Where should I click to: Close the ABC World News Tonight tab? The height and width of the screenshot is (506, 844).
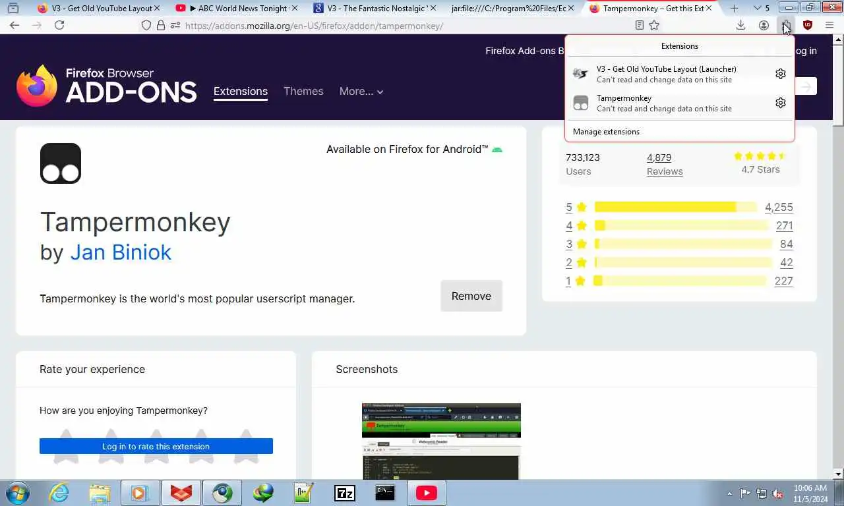(x=295, y=9)
